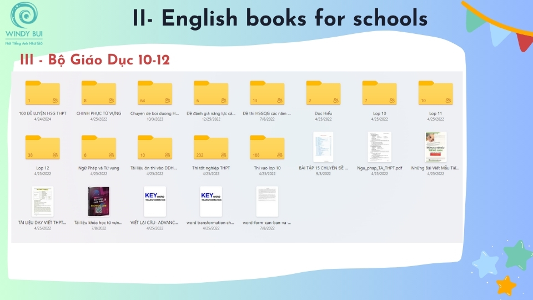Open the Lop 11 folder
The width and height of the screenshot is (533, 300).
pos(435,93)
